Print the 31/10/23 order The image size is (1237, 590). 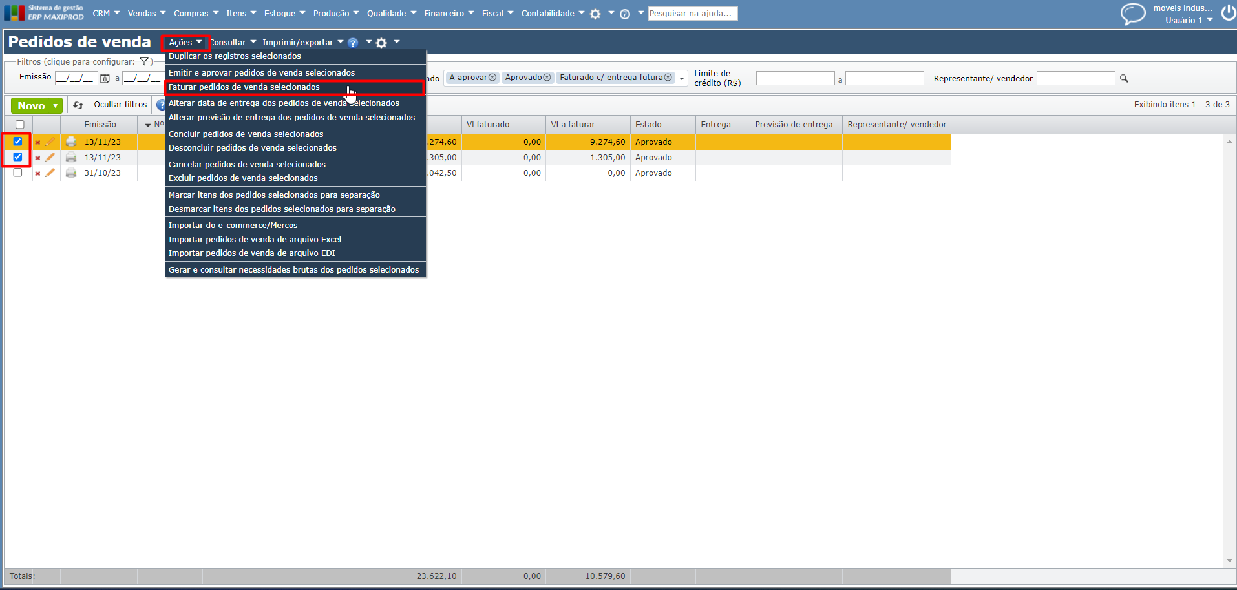pos(71,173)
